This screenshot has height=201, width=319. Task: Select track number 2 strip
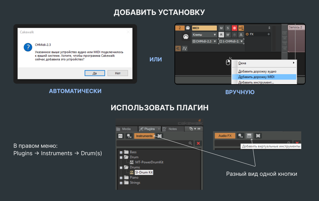(180, 28)
